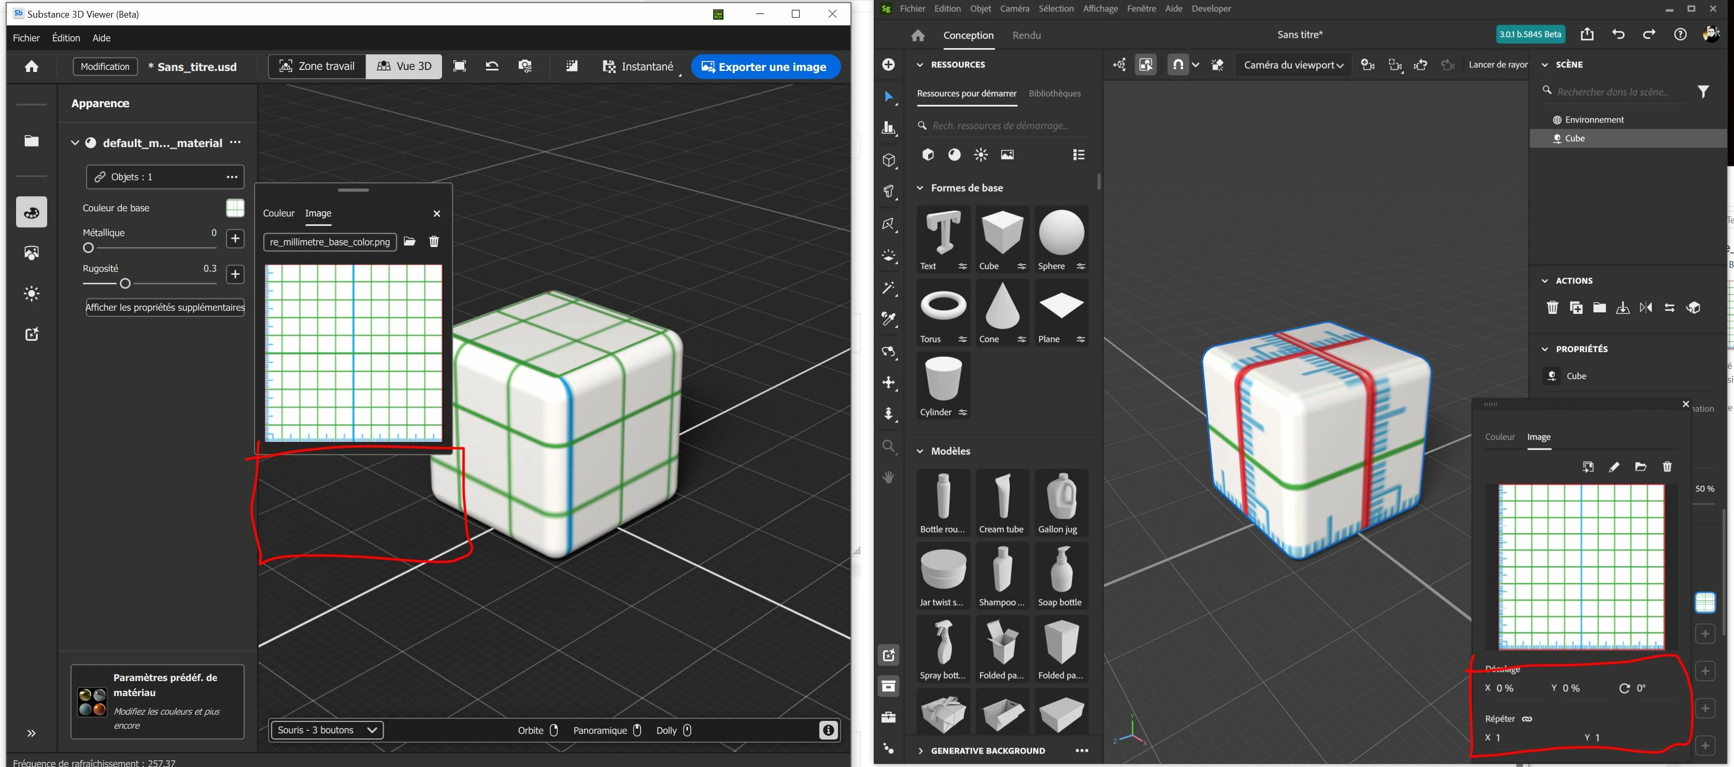Click the Rugosité slider handle
Image resolution: width=1734 pixels, height=767 pixels.
125,284
